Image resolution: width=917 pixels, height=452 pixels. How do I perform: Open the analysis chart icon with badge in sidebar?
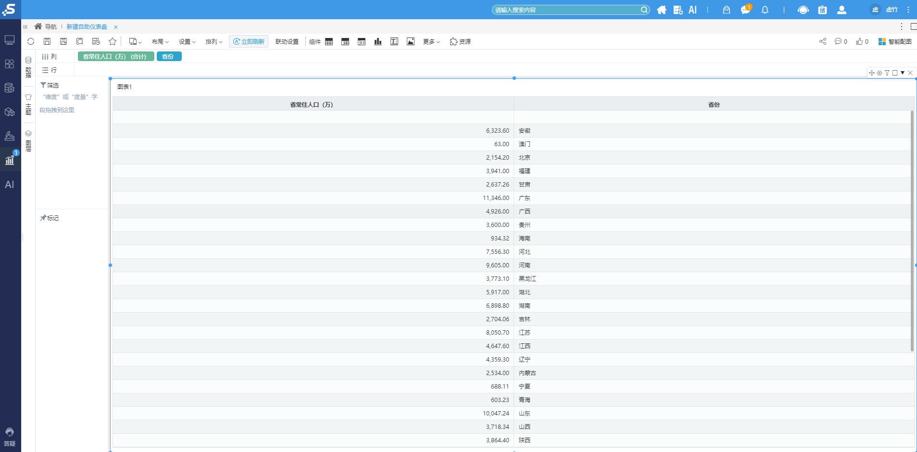pyautogui.click(x=10, y=160)
